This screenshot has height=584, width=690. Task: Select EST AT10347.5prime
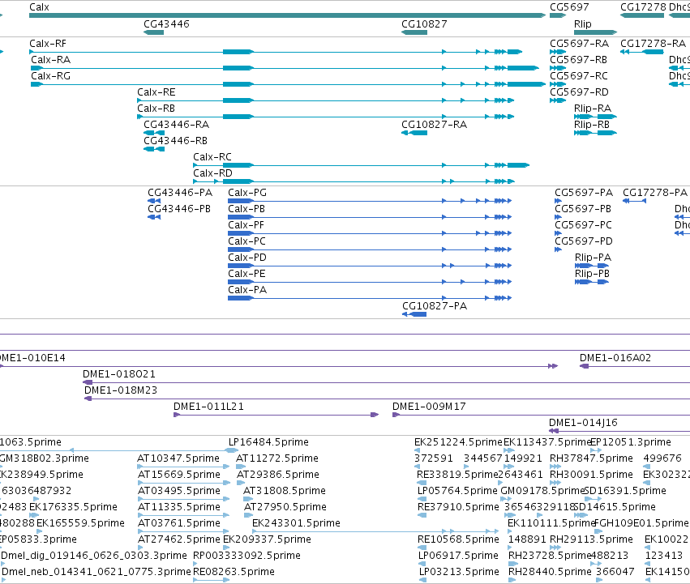[178, 458]
